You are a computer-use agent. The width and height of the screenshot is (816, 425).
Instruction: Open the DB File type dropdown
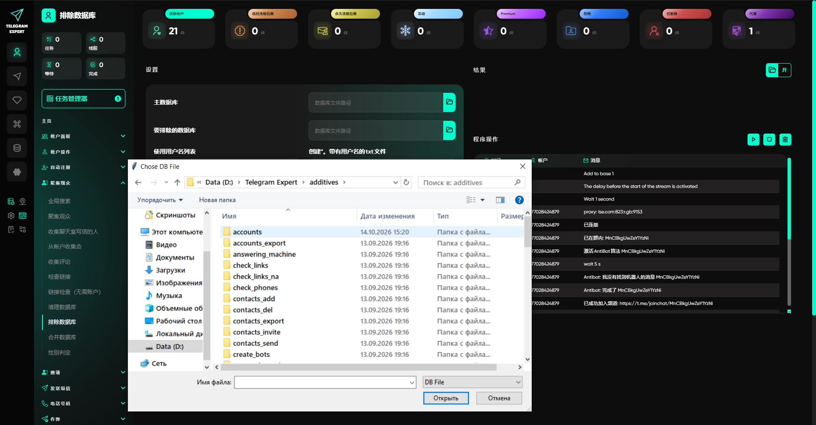point(473,382)
